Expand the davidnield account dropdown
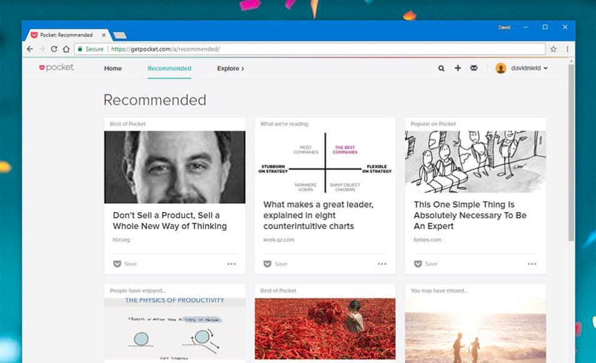 click(522, 69)
